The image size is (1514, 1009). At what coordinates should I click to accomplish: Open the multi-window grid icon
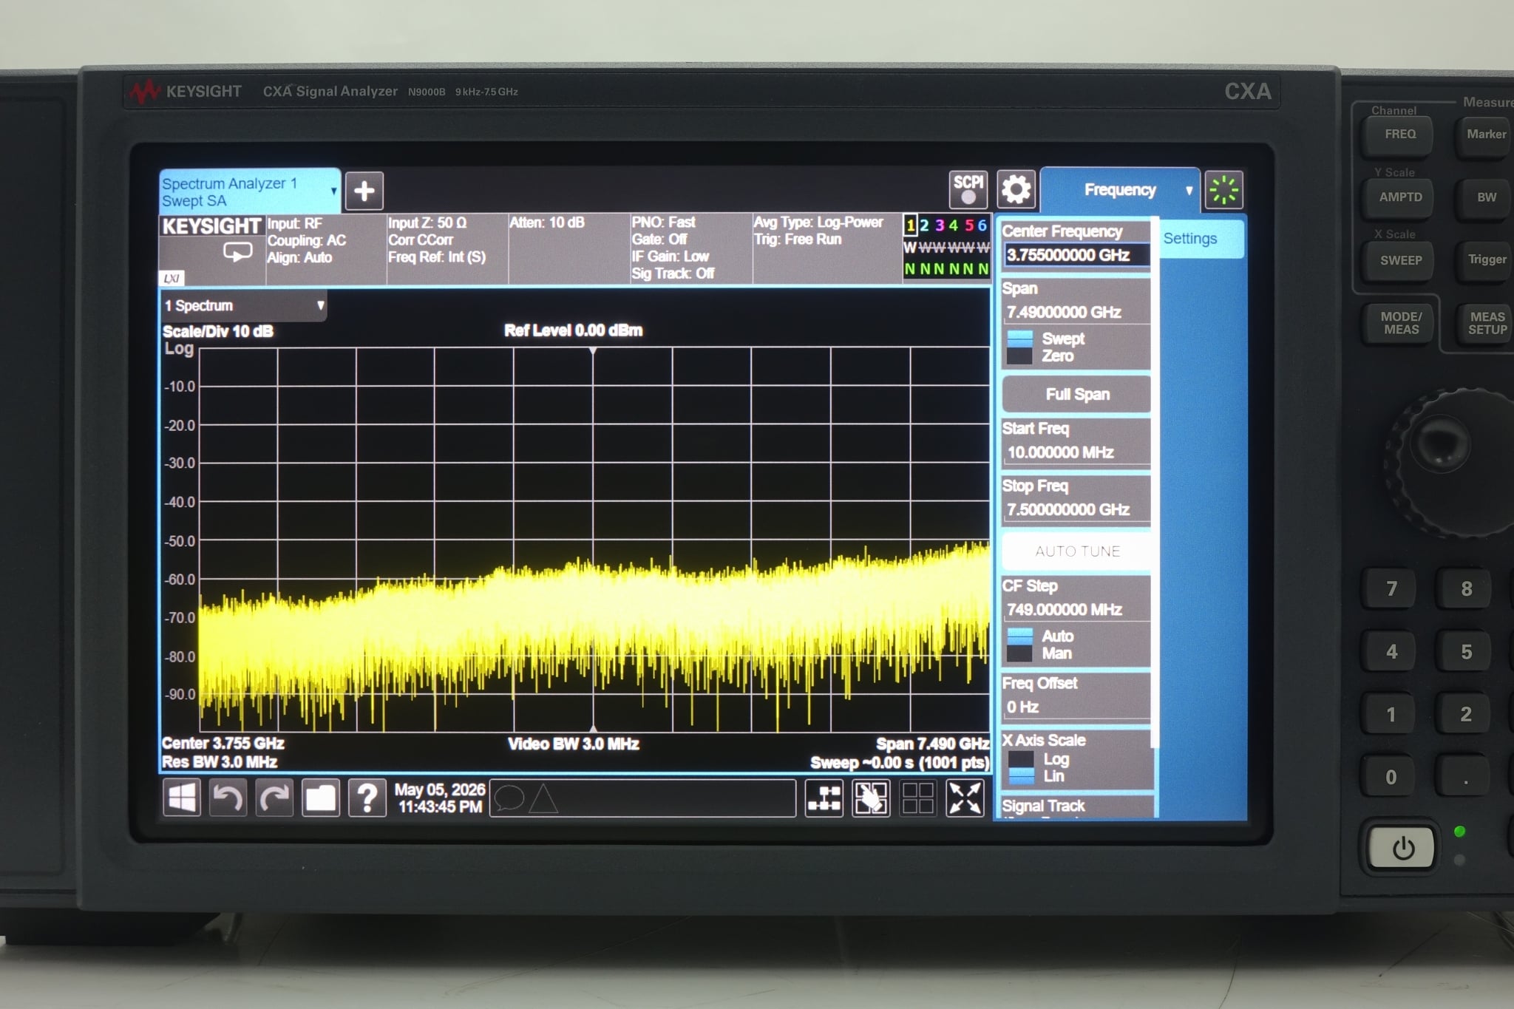[x=917, y=798]
